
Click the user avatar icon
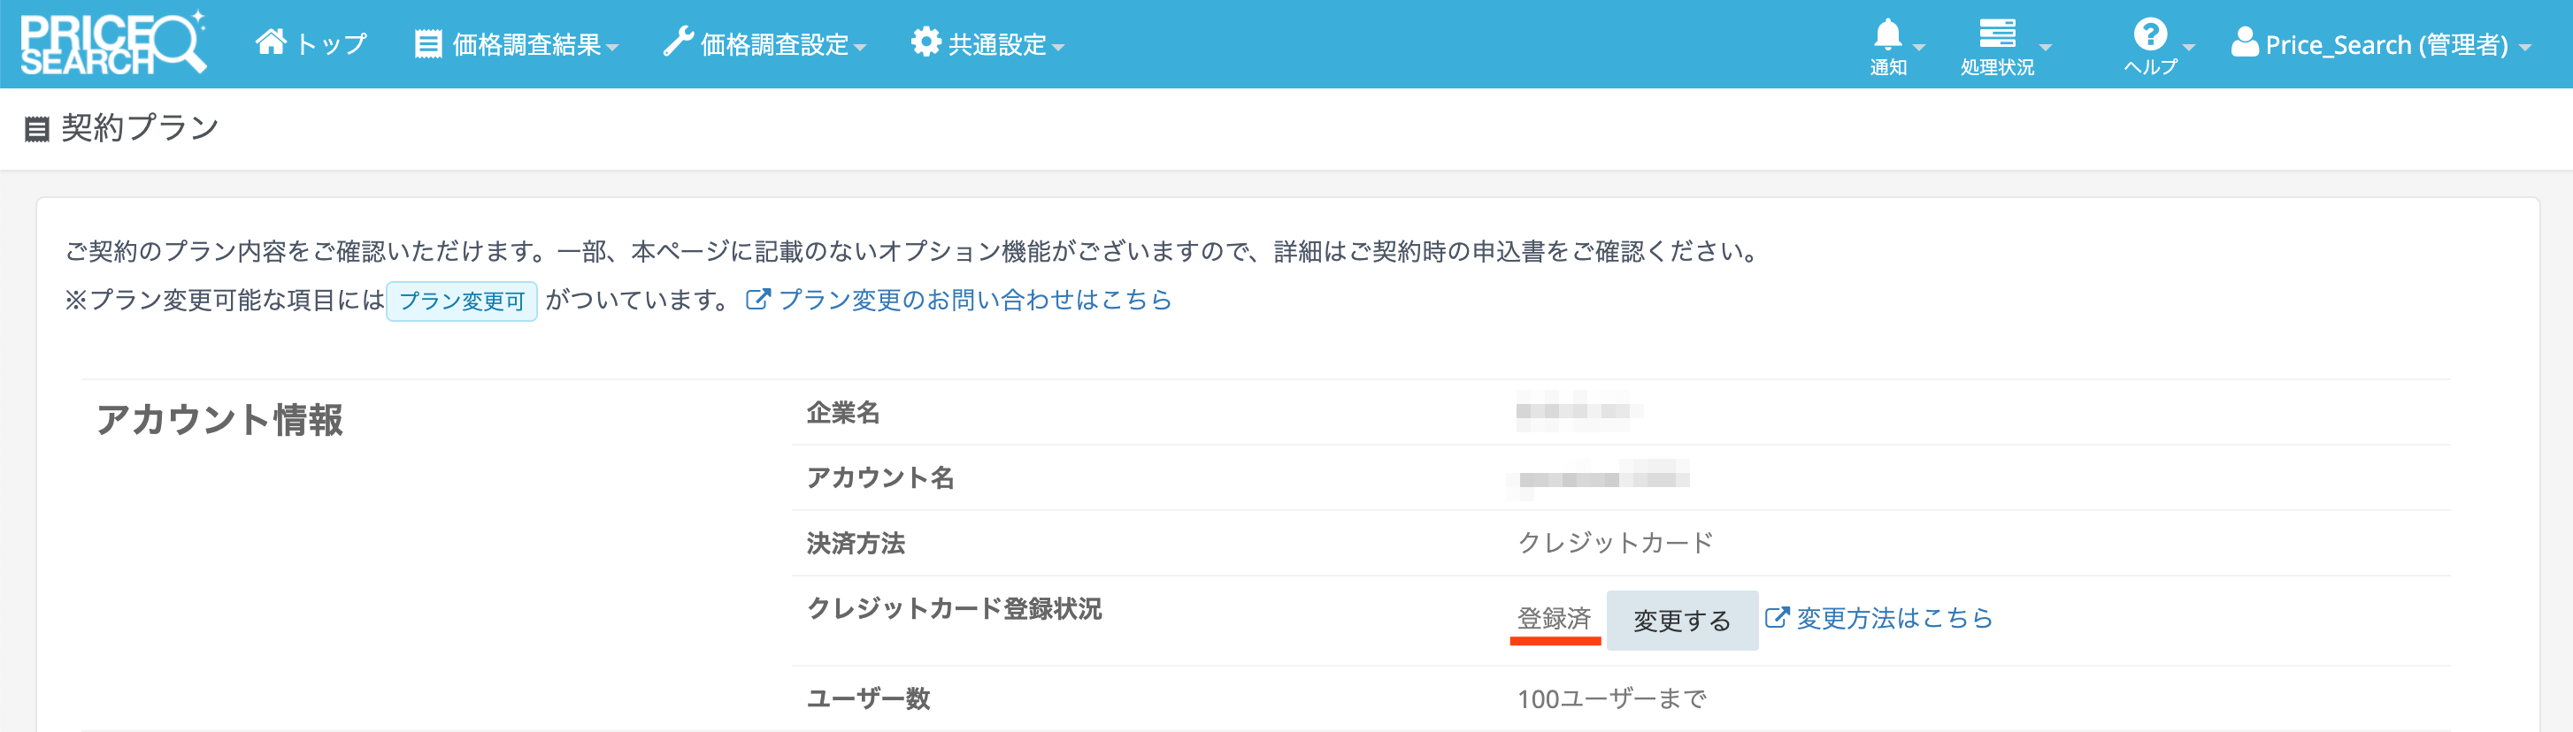pyautogui.click(x=2245, y=43)
